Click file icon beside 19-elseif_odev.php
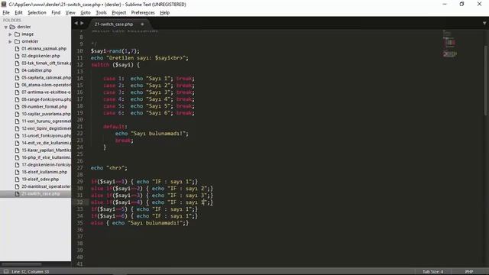This screenshot has width=489, height=275. [x=17, y=180]
